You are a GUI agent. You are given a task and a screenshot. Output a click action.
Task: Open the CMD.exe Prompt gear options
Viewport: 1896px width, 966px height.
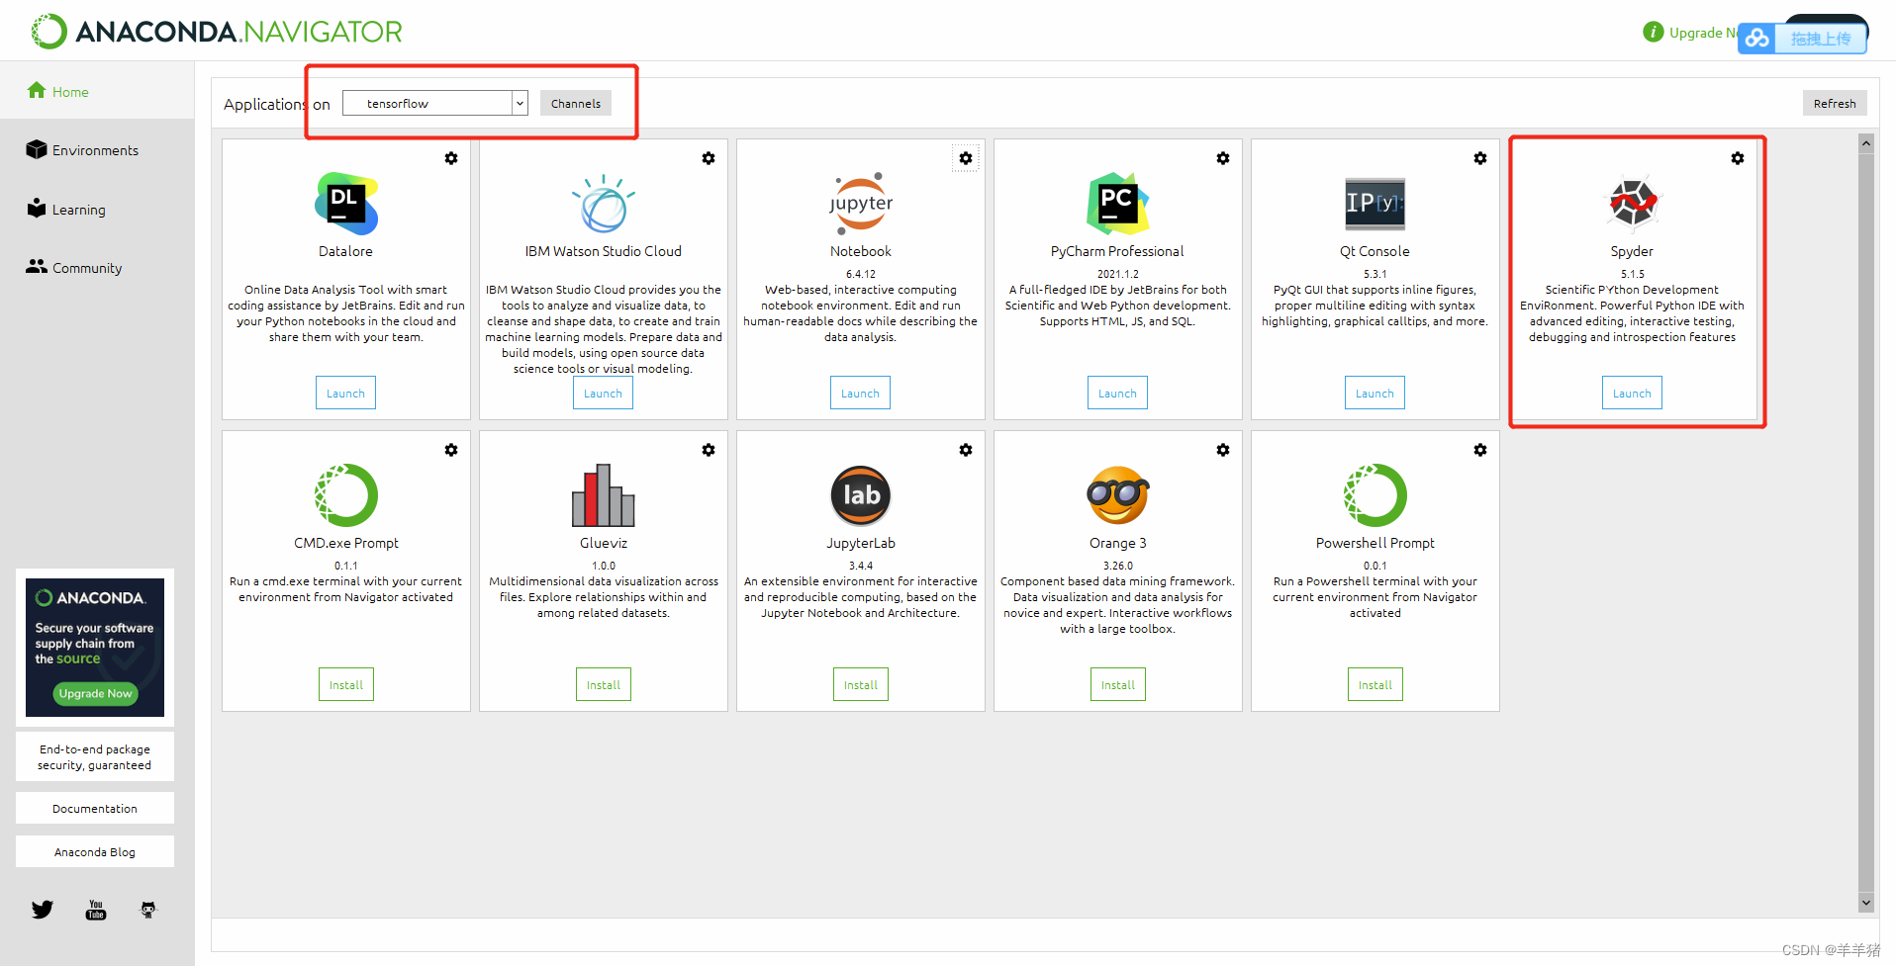pos(451,450)
